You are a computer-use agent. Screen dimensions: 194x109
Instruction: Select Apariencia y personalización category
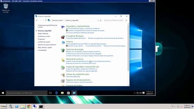click(x=47, y=45)
